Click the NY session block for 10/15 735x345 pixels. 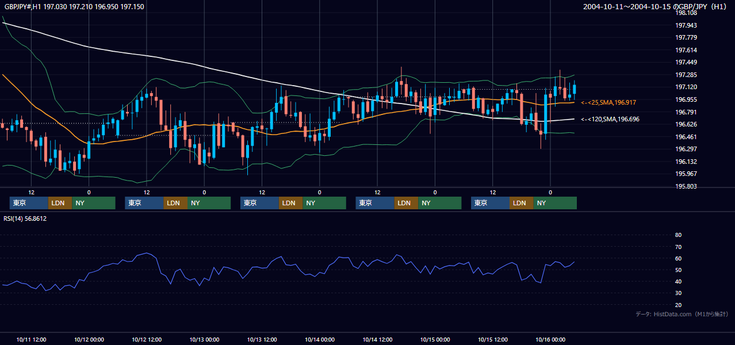(x=554, y=203)
